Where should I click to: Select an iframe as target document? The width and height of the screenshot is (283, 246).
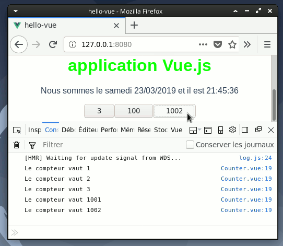(195, 130)
